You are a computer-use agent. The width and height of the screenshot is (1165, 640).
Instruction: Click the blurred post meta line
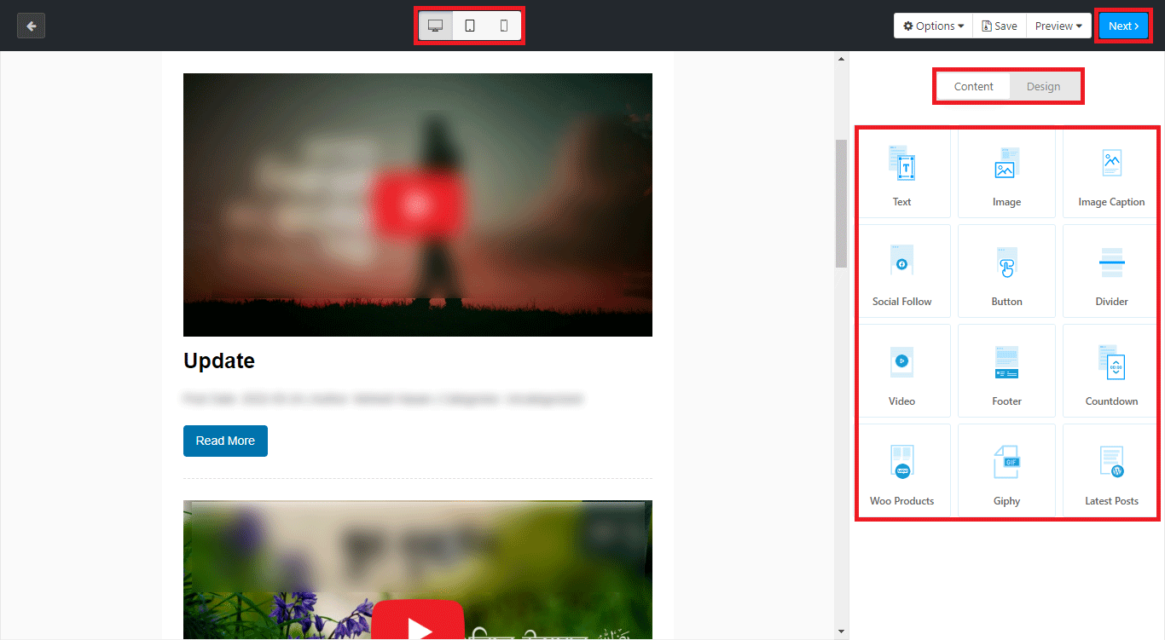point(383,399)
